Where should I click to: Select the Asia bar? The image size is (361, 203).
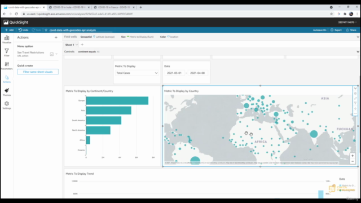[x=109, y=111]
